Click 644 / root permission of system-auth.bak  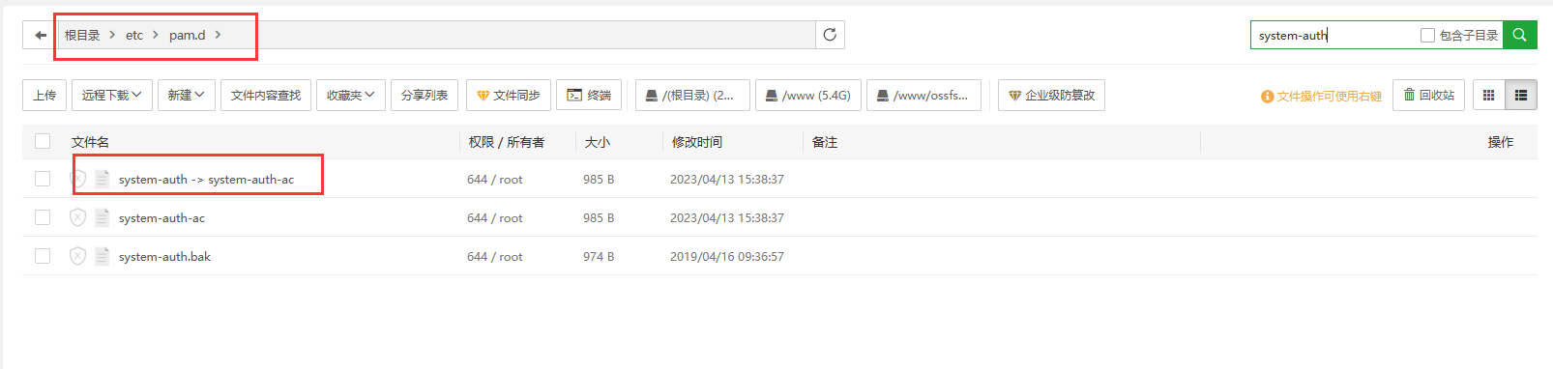495,257
